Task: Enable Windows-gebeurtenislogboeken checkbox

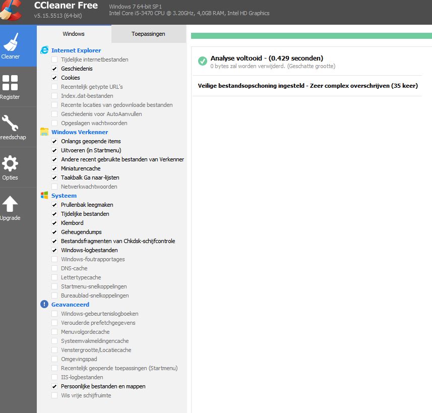Action: pos(54,314)
